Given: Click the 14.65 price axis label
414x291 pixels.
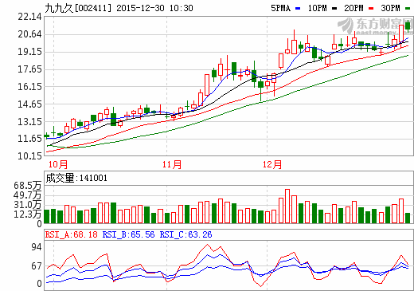Looking at the screenshot, I should tap(29, 104).
